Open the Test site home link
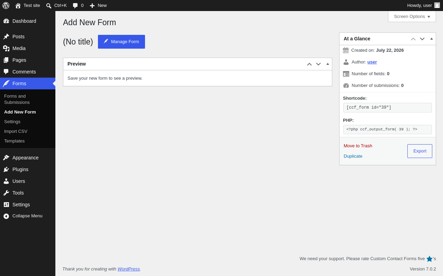443x276 pixels. click(28, 6)
